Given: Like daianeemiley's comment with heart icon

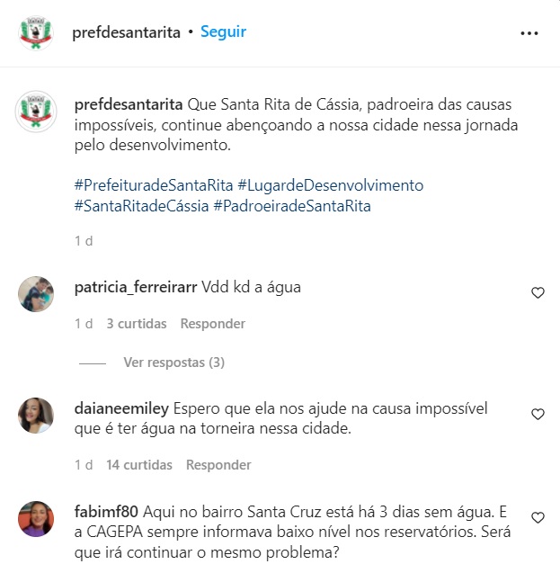Looking at the screenshot, I should (538, 414).
